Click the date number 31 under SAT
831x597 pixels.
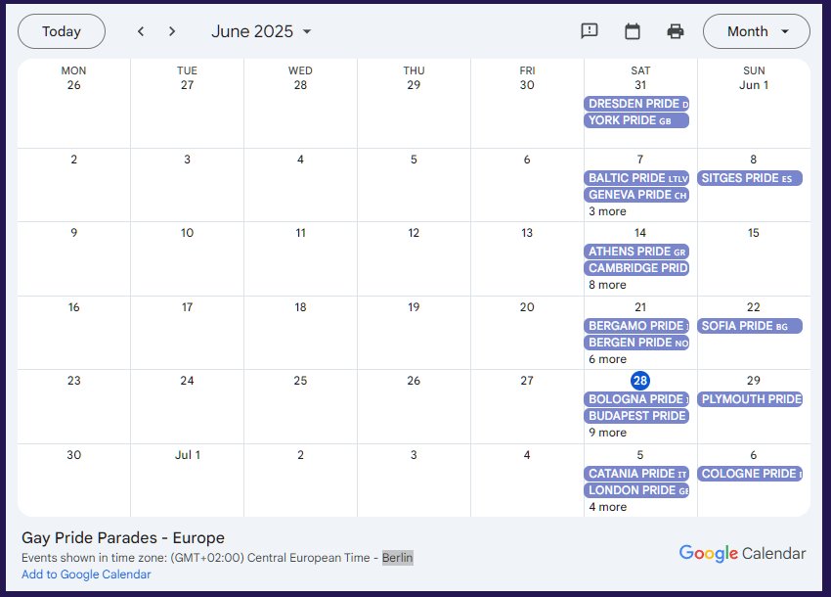coord(640,85)
